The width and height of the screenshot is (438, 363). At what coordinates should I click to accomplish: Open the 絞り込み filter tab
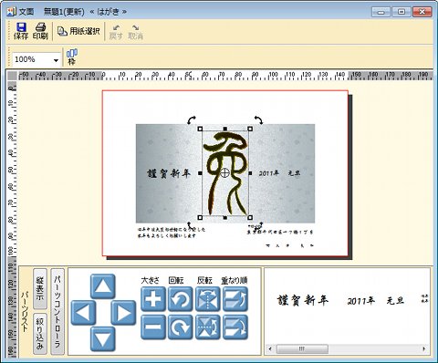[40, 334]
